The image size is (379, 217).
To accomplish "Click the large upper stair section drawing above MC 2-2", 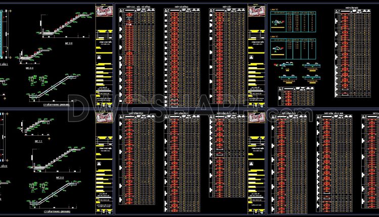I will click(64, 25).
